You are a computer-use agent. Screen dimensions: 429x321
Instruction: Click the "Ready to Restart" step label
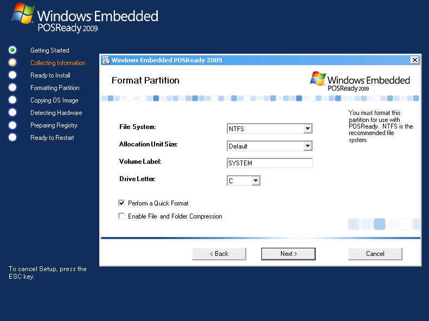click(x=52, y=138)
